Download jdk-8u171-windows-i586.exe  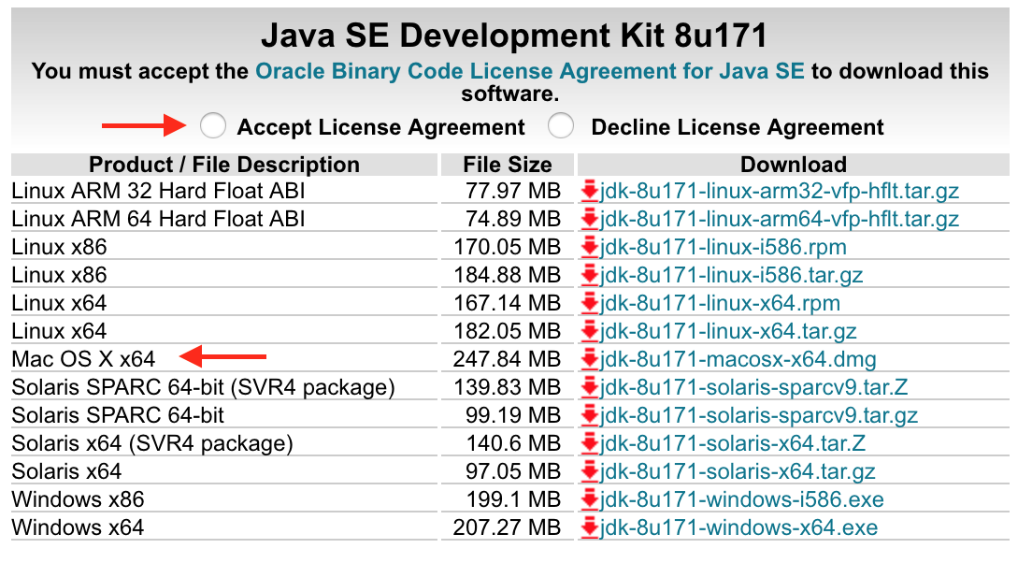(742, 499)
